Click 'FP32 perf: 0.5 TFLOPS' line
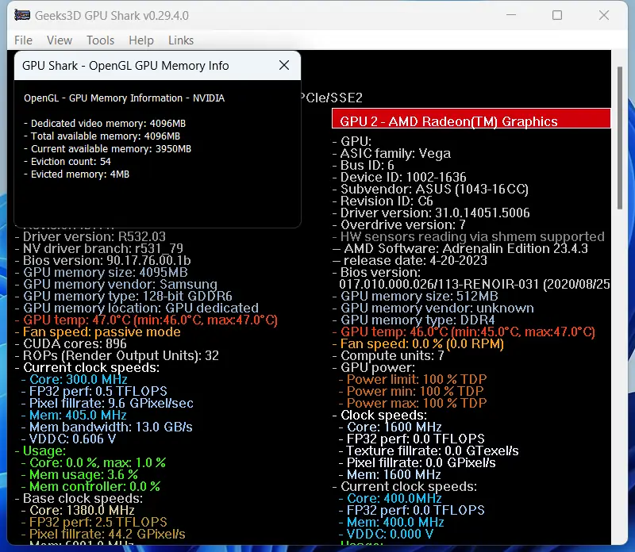 click(94, 391)
